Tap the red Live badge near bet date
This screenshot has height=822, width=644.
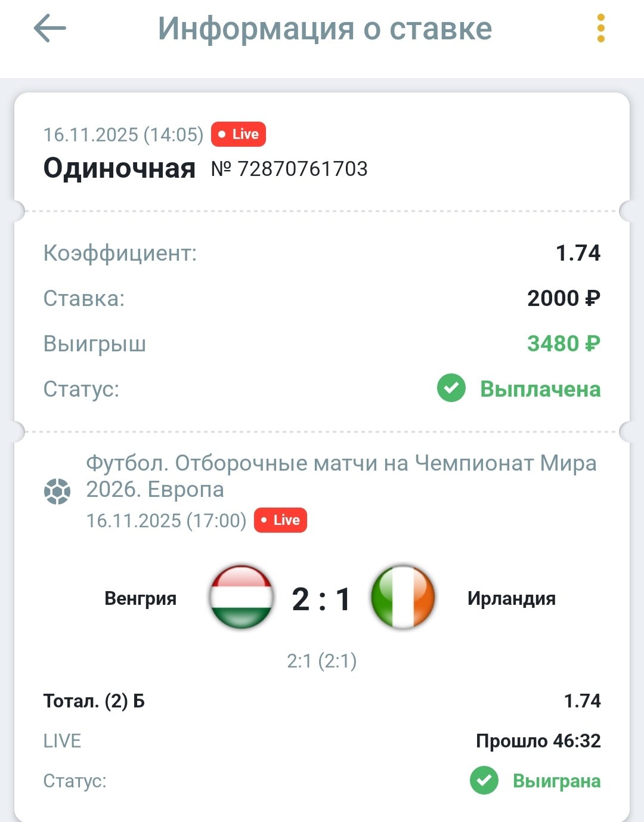tap(239, 134)
